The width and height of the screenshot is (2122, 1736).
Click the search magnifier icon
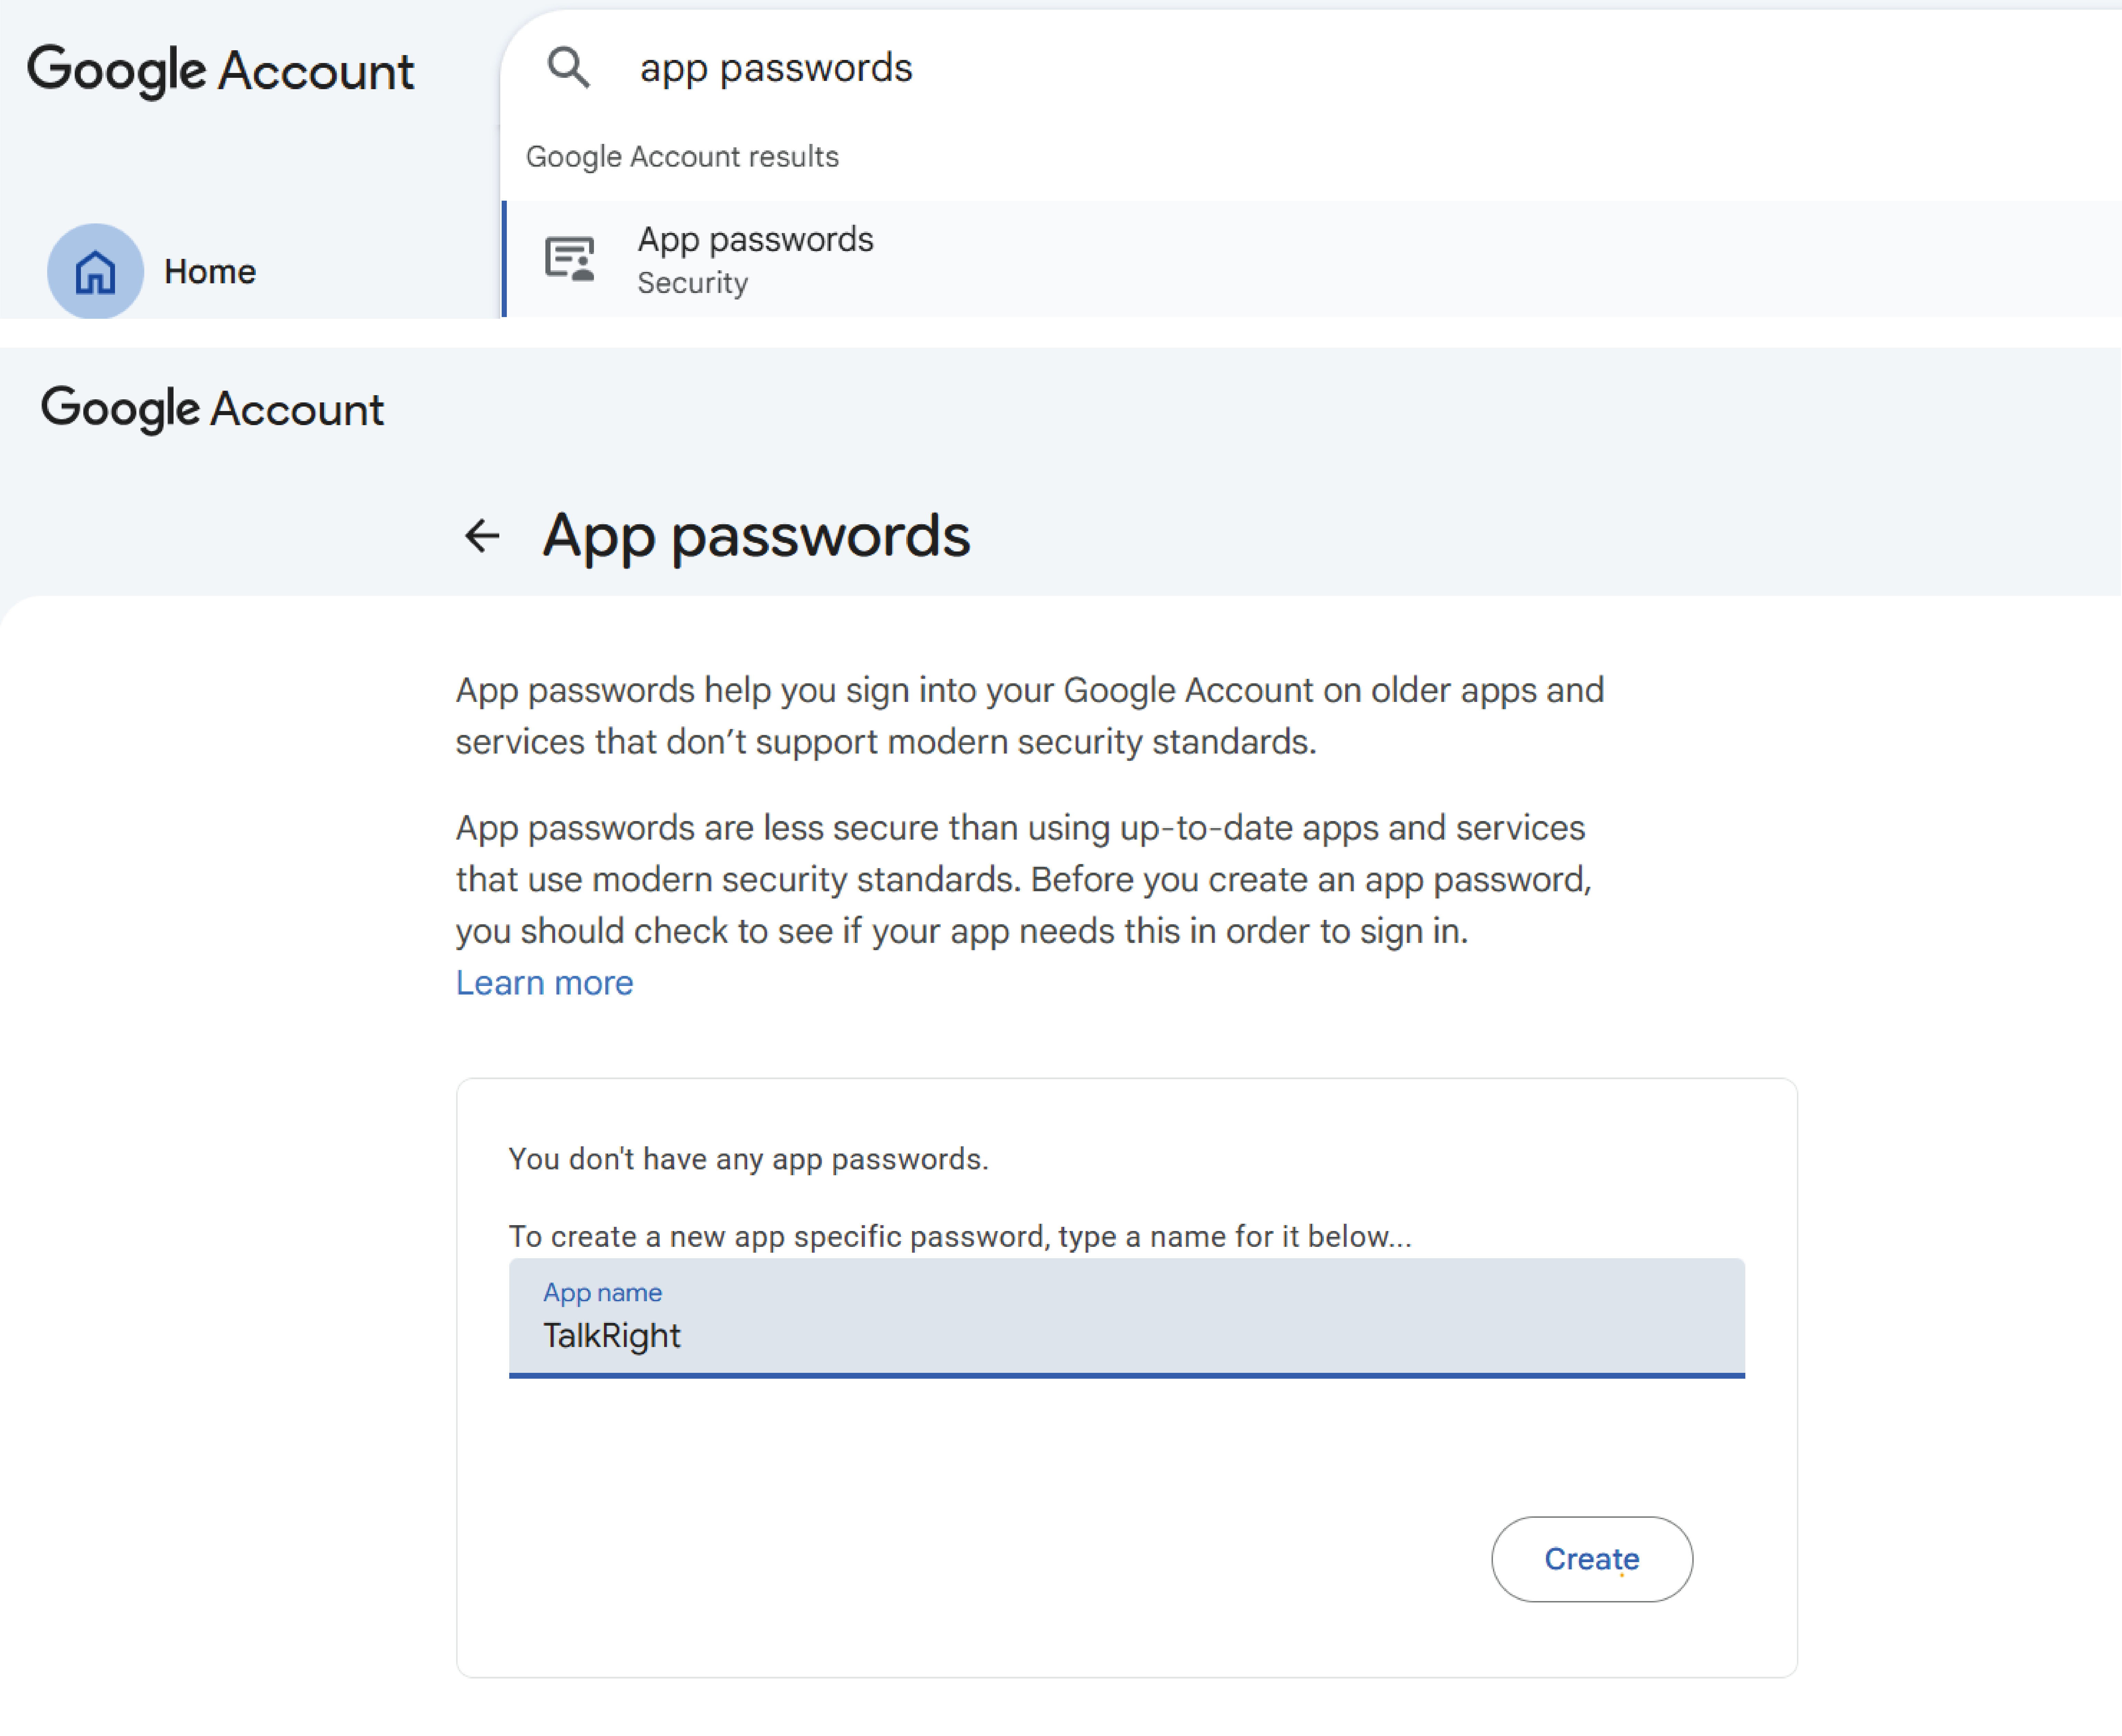568,68
